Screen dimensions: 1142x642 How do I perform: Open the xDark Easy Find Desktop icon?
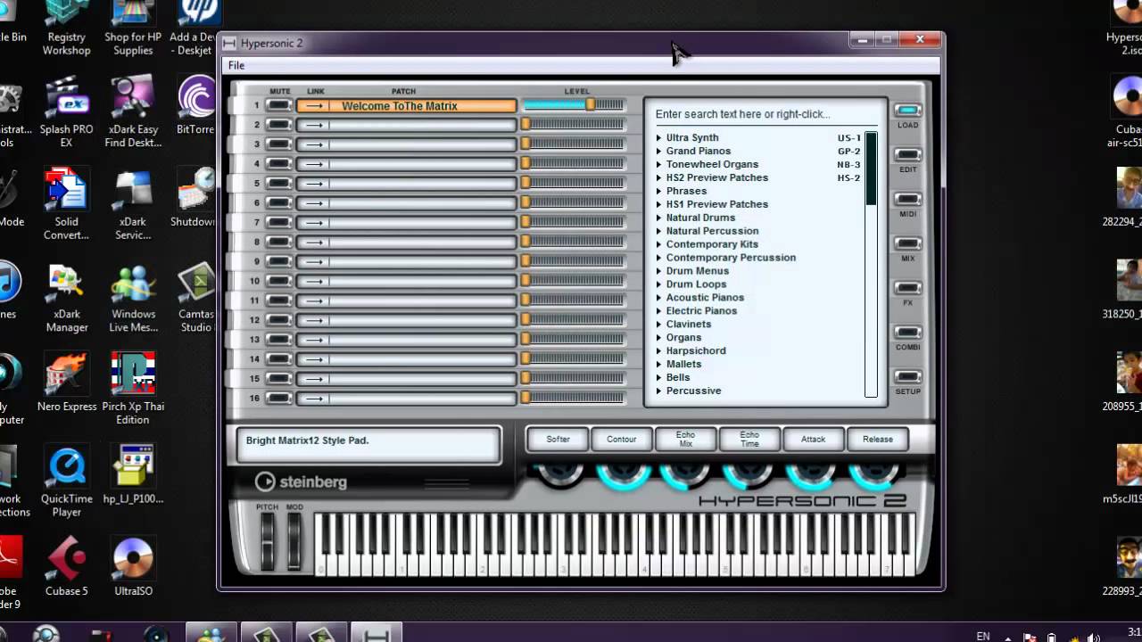(x=133, y=111)
